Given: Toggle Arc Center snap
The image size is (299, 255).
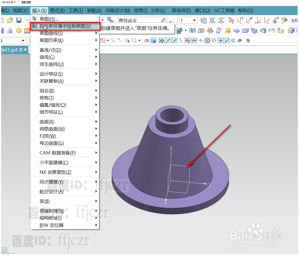Looking at the screenshot, I should point(208,40).
